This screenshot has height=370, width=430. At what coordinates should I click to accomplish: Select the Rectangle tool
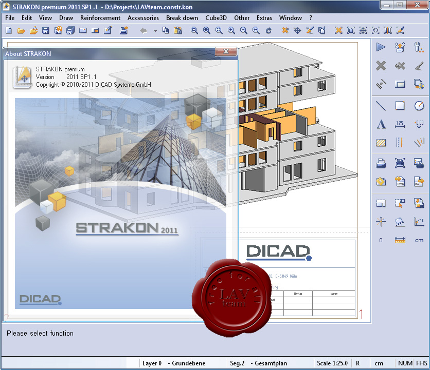tap(400, 106)
